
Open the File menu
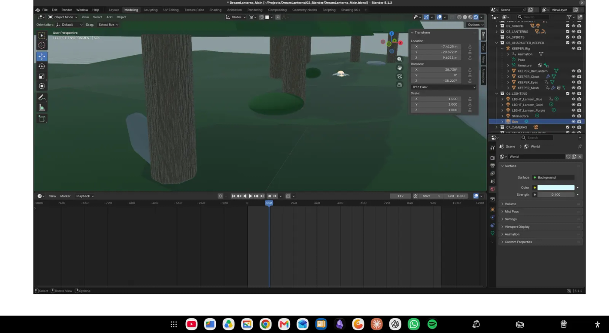(45, 10)
